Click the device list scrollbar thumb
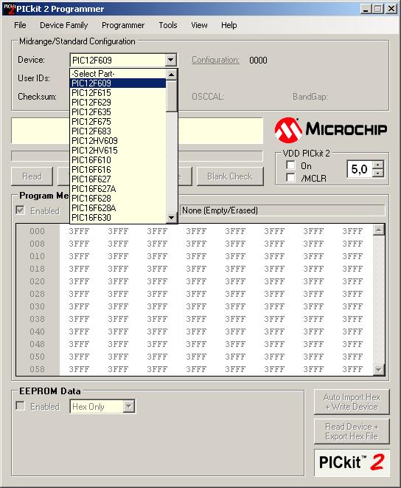 [x=171, y=96]
